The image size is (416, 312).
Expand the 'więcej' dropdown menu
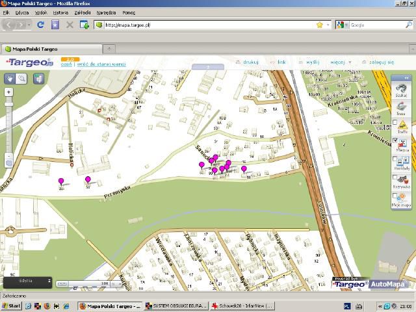tap(340, 62)
